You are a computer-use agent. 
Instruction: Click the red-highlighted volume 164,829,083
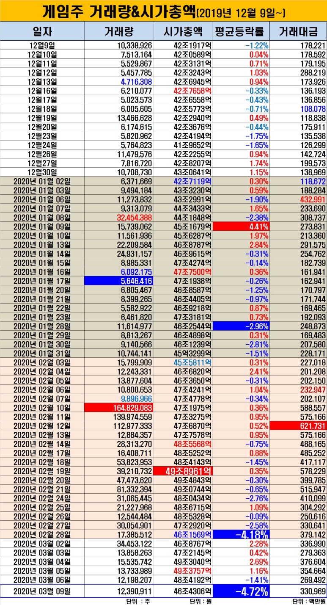pyautogui.click(x=119, y=407)
